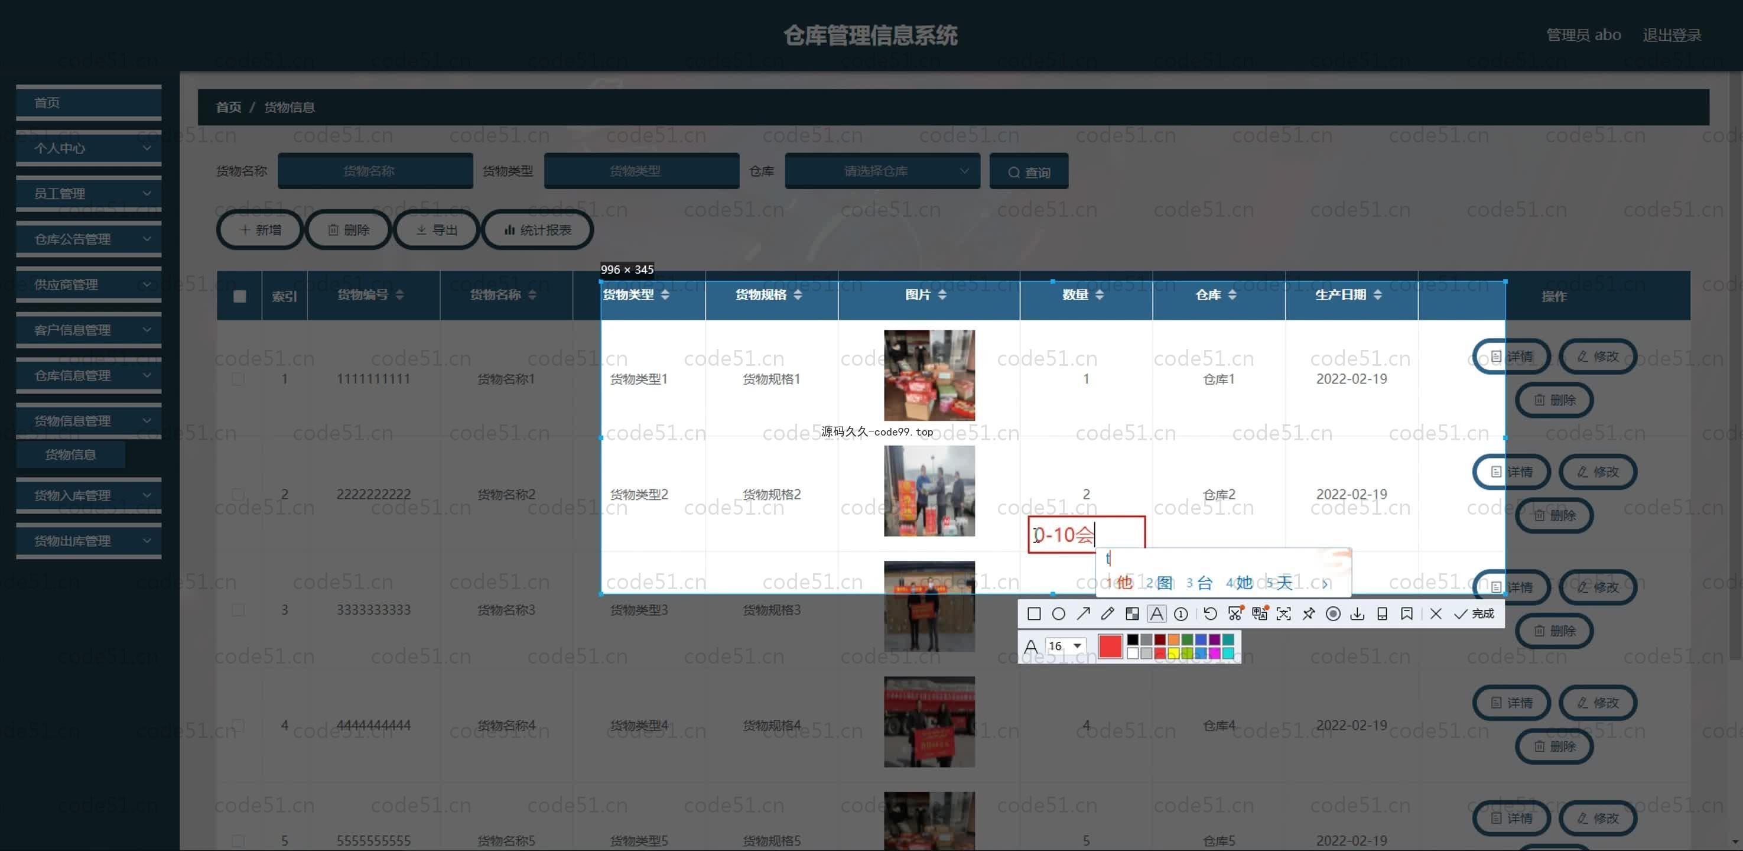The width and height of the screenshot is (1743, 851).
Task: Select the mosaic blur tool
Action: (1132, 614)
